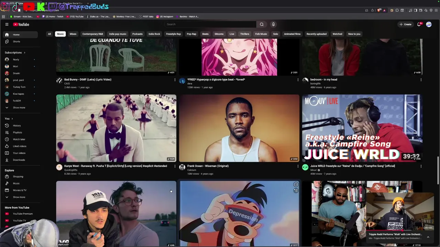Select the All filter chip

click(49, 34)
